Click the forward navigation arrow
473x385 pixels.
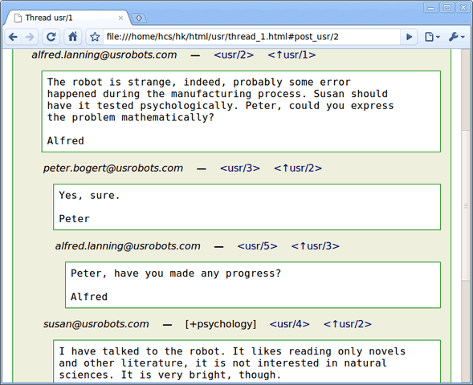30,37
